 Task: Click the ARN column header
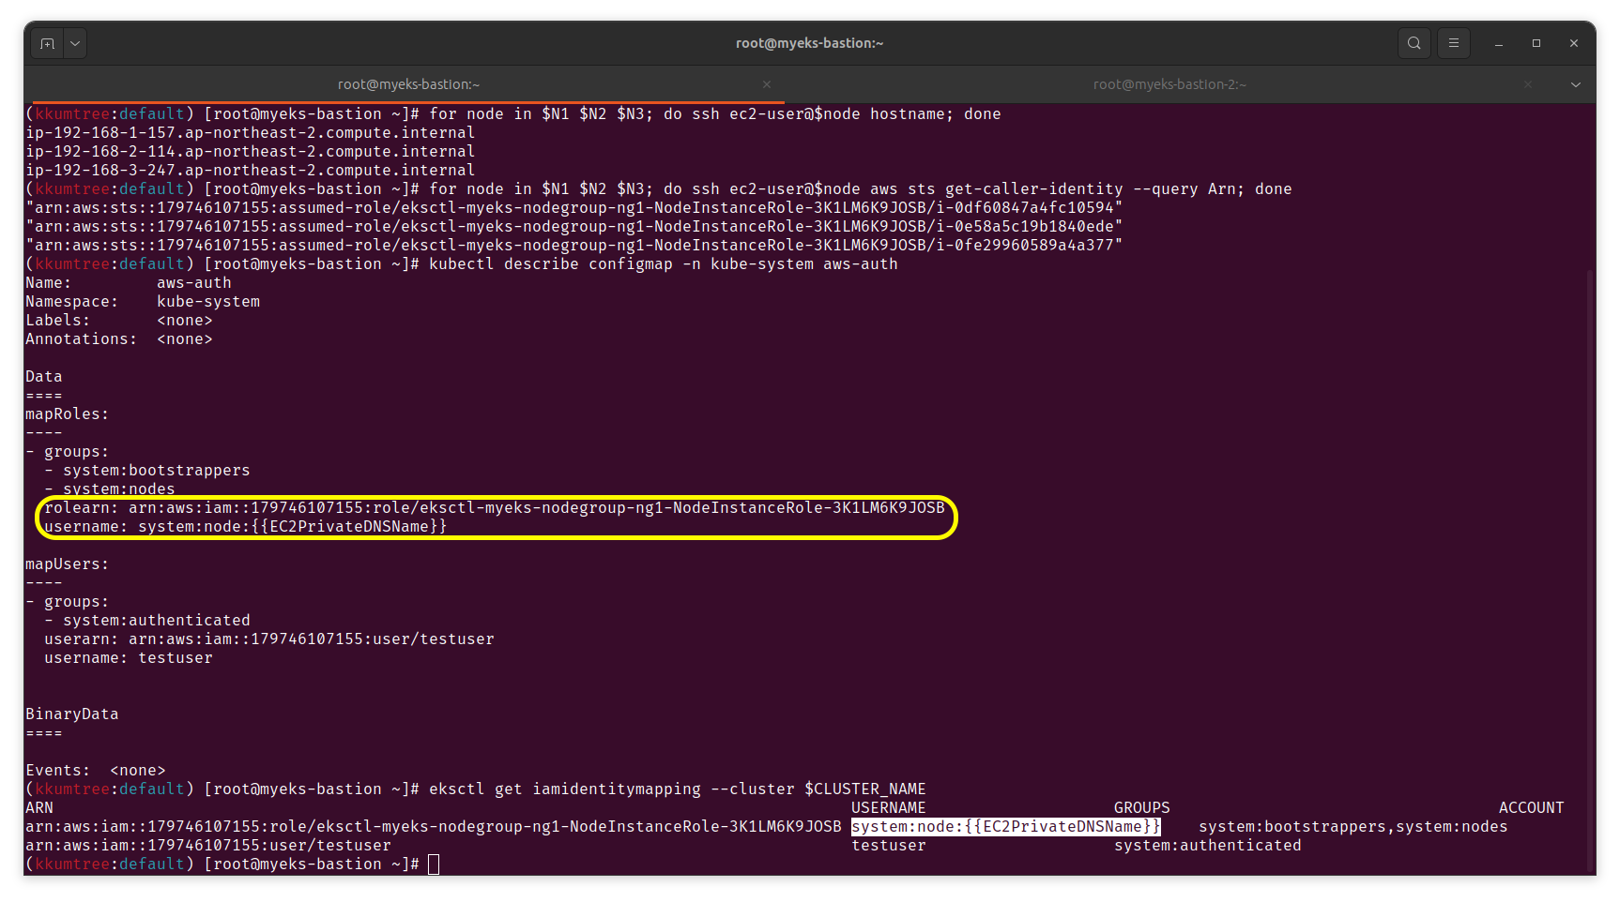pyautogui.click(x=38, y=808)
